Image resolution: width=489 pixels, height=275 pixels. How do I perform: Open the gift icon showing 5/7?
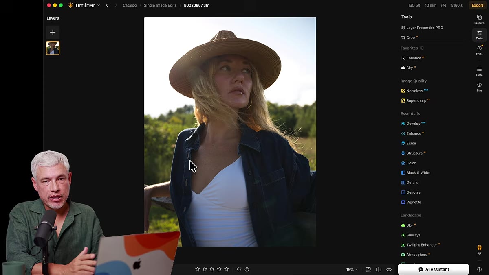pos(479,249)
